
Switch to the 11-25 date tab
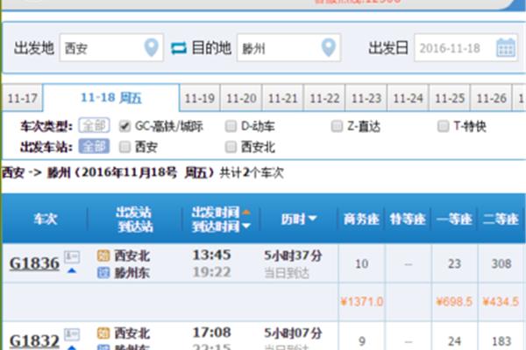click(450, 98)
